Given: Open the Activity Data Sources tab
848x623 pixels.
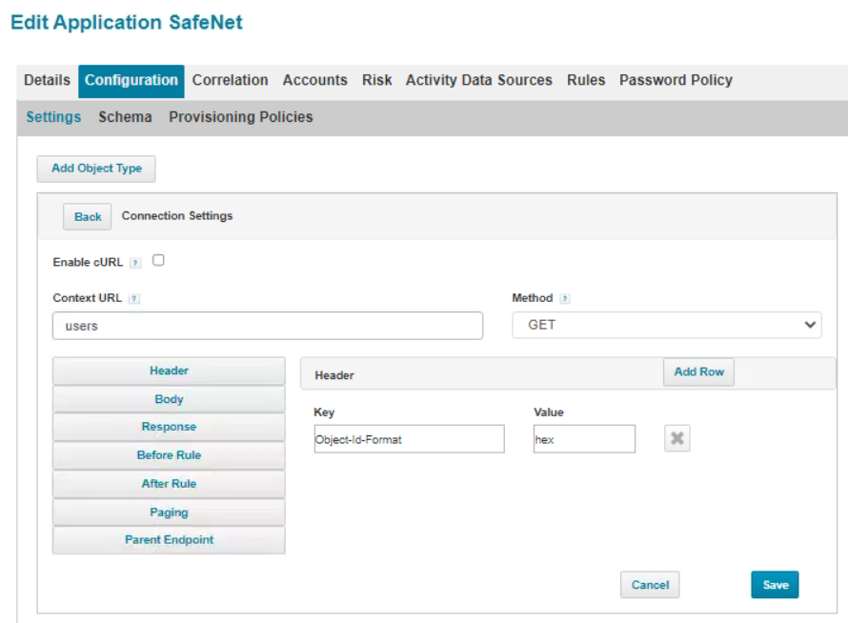Looking at the screenshot, I should coord(478,80).
